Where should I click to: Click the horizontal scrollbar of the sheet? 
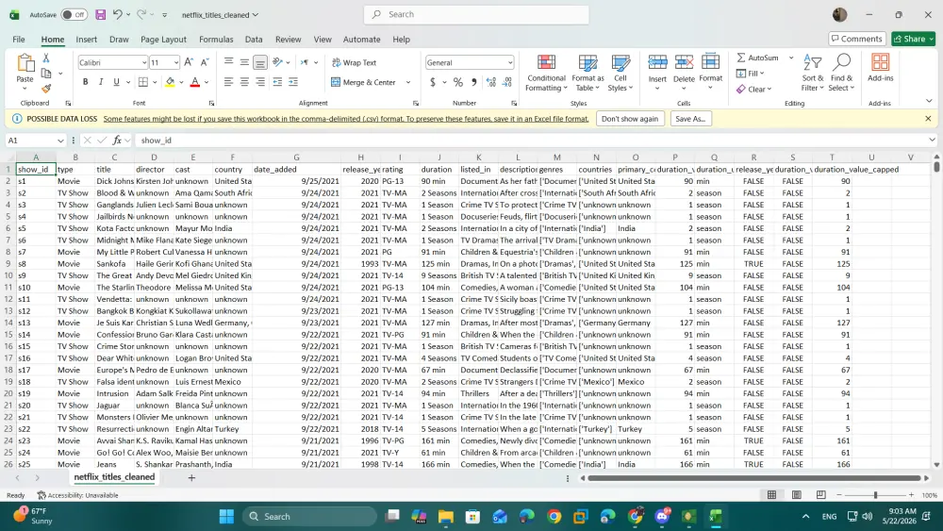click(x=754, y=478)
